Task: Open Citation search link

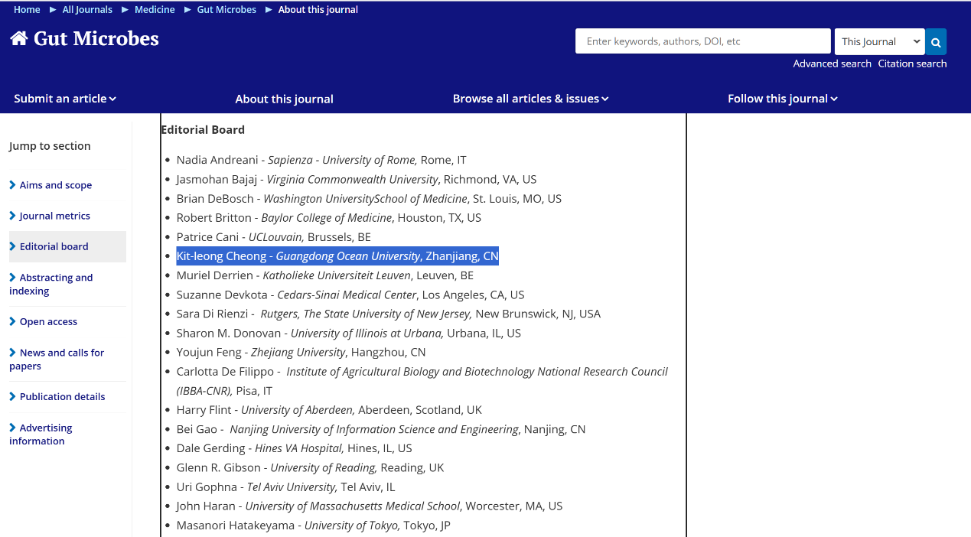Action: click(912, 63)
